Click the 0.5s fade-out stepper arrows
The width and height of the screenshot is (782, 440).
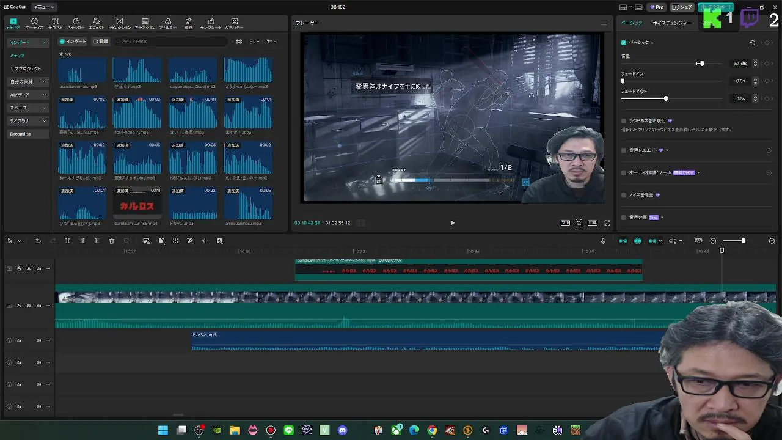click(x=755, y=98)
